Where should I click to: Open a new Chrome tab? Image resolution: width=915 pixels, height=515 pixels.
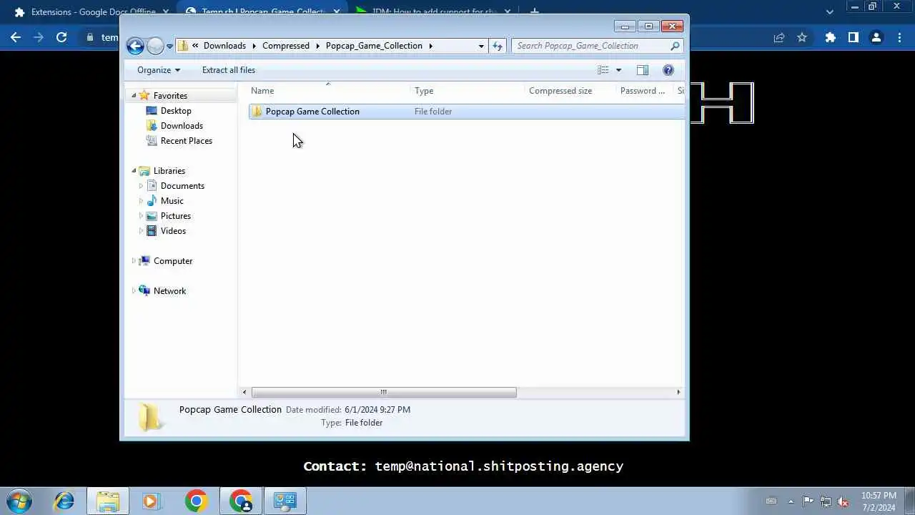[x=534, y=12]
